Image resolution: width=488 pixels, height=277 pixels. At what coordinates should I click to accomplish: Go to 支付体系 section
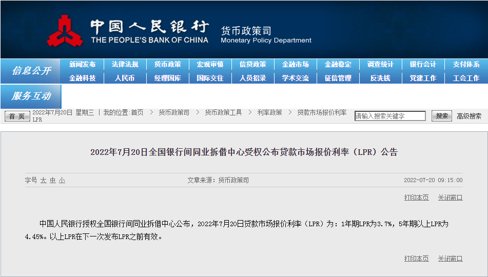click(466, 65)
